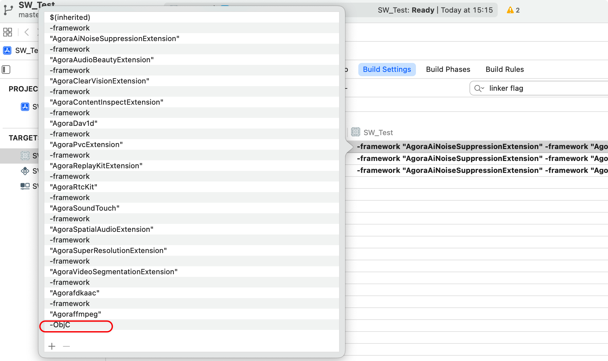This screenshot has height=361, width=608.
Task: Add a new linker flag with plus
Action: click(52, 346)
